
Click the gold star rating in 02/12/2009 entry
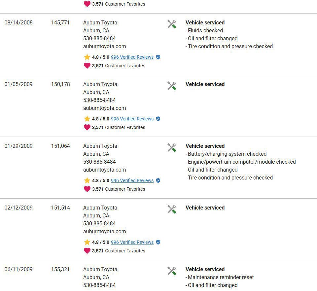(87, 242)
